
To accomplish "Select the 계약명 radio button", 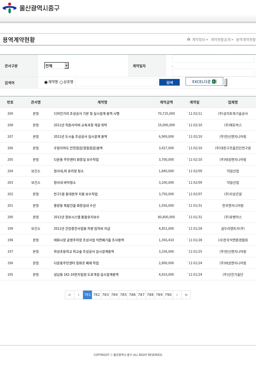I will tap(46, 82).
